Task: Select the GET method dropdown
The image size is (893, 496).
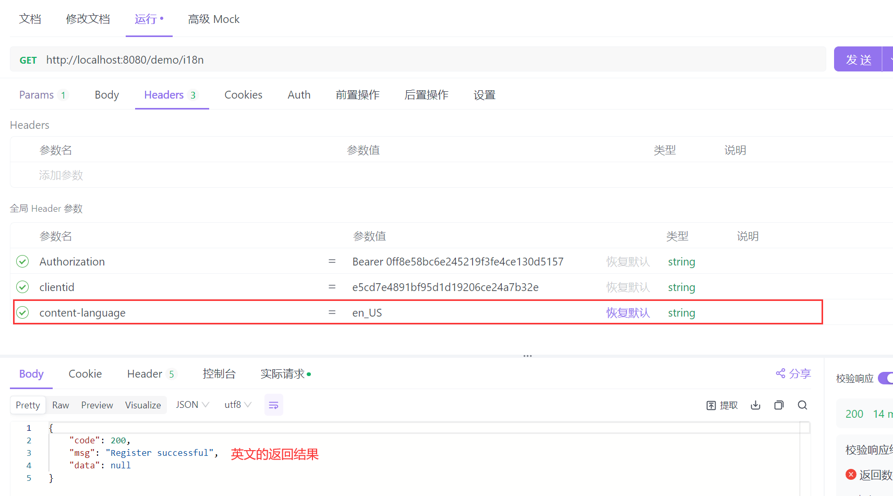Action: pos(28,60)
